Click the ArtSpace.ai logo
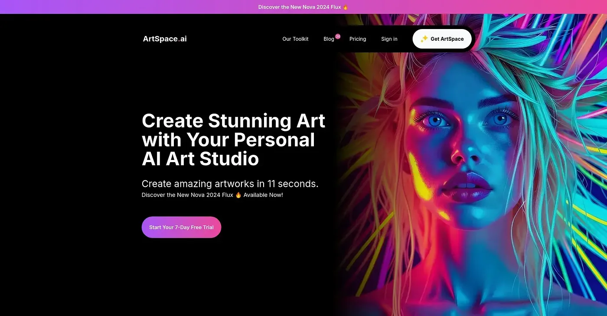This screenshot has height=316, width=607. tap(165, 39)
